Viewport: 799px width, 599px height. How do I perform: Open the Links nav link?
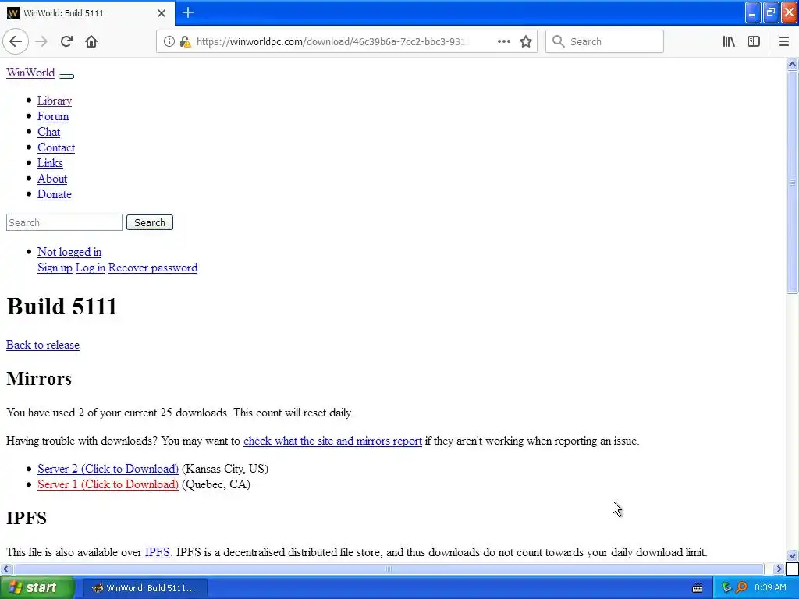(50, 163)
